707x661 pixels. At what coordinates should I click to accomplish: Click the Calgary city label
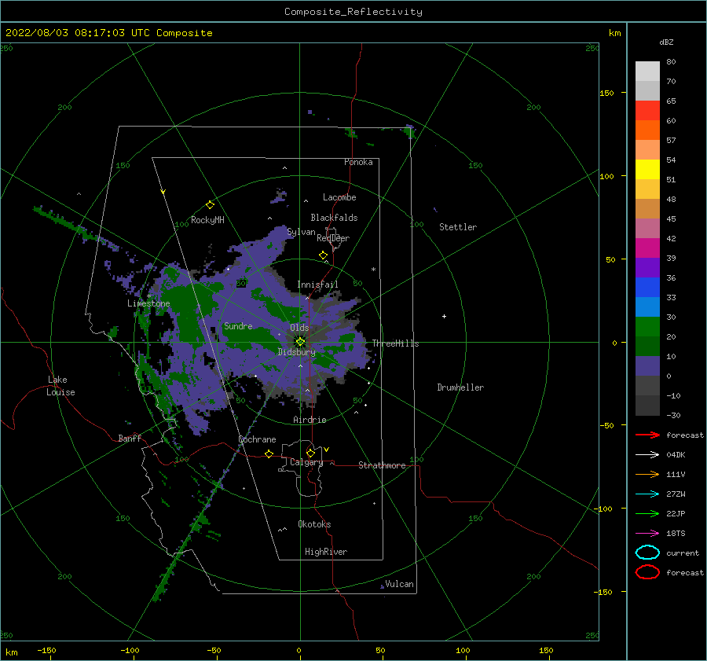306,462
